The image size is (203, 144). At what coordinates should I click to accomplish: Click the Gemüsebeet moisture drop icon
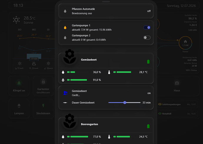tap(63, 72)
